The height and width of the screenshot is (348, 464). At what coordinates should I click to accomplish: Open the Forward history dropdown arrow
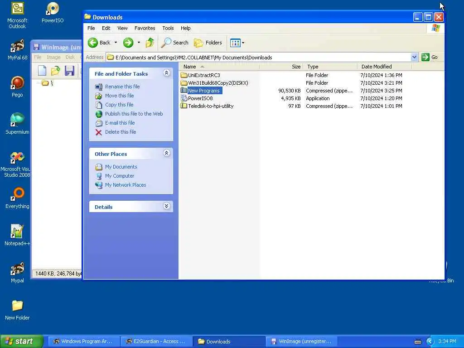click(139, 43)
